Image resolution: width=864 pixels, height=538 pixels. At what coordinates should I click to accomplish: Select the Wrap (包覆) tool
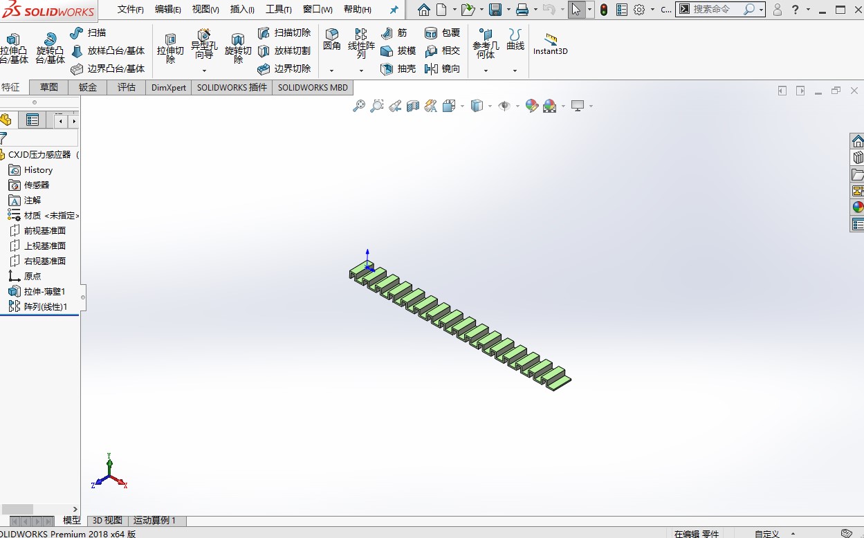click(x=442, y=33)
